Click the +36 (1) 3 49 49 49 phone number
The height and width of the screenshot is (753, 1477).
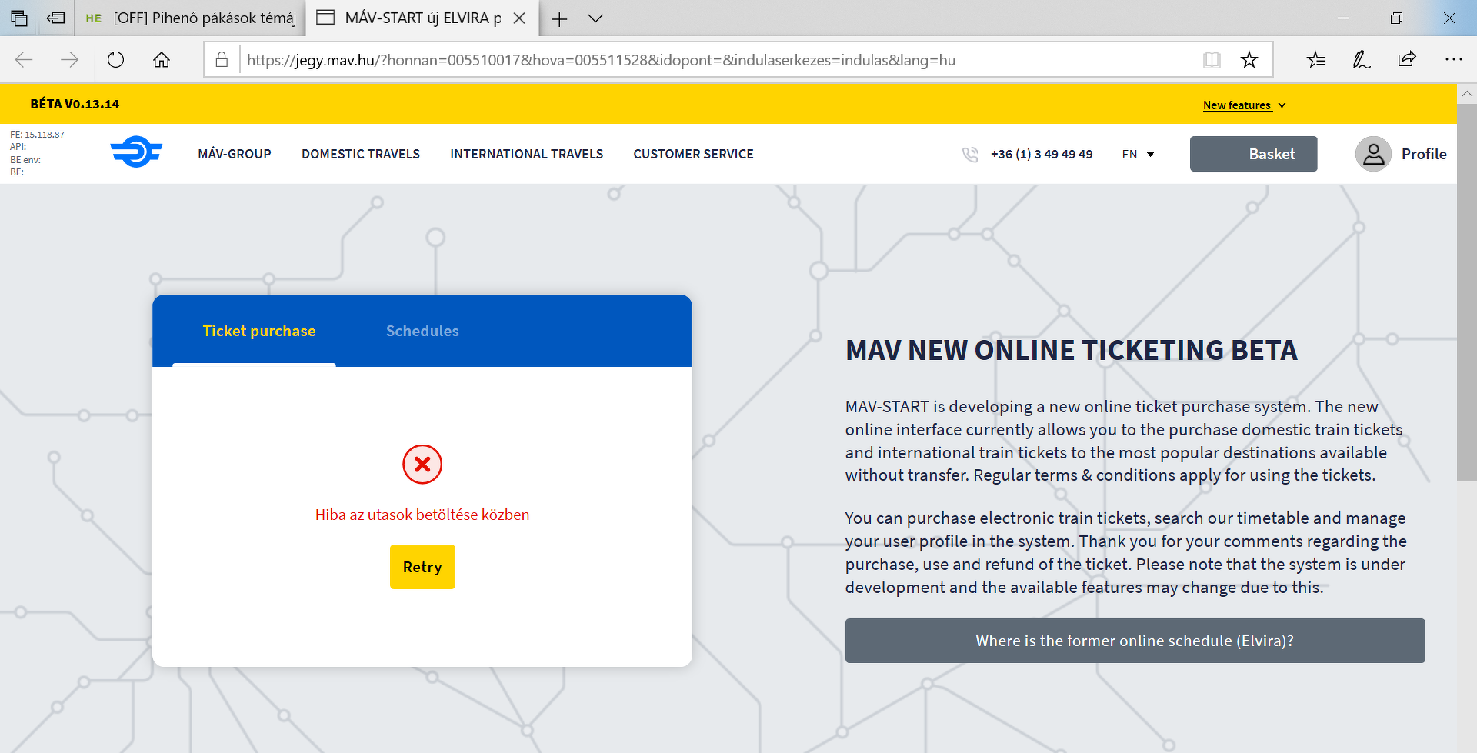1042,155
